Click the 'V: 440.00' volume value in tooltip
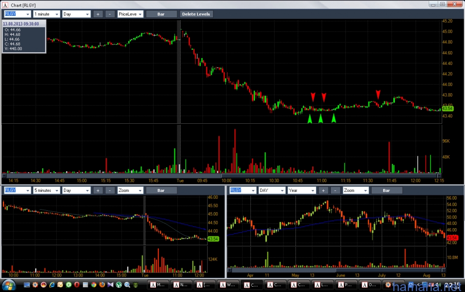The image size is (465, 292). (x=14, y=49)
